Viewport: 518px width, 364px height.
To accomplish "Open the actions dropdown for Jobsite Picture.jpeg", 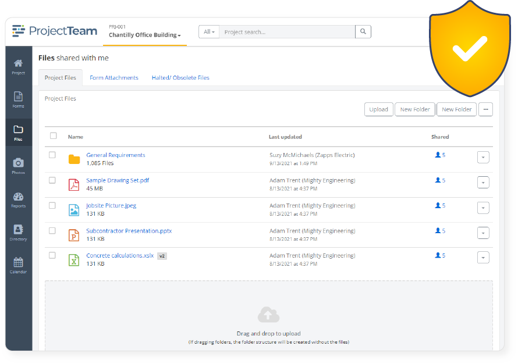I will 483,207.
